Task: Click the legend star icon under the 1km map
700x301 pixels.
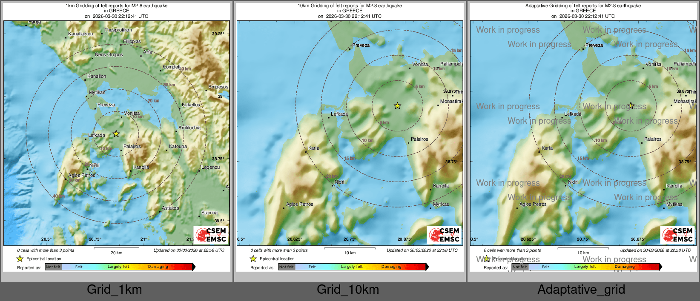Action: (20, 258)
